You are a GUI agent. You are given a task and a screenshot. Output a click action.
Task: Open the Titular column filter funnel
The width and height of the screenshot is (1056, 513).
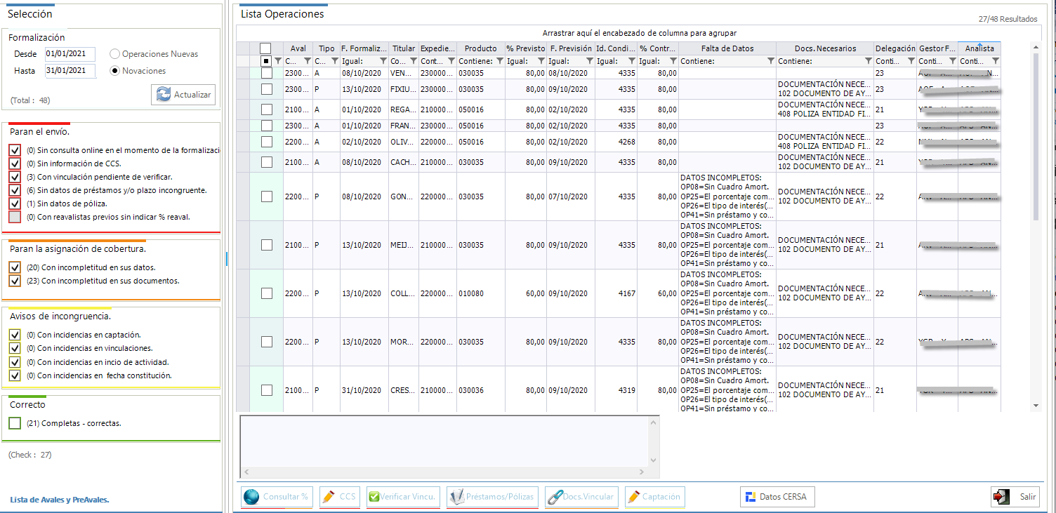pyautogui.click(x=413, y=61)
